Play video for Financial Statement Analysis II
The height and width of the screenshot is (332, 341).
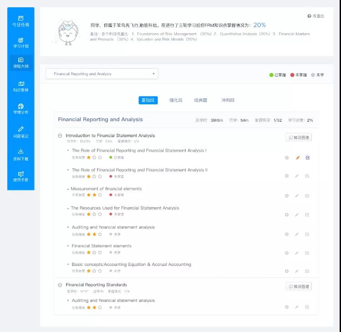coord(287,176)
